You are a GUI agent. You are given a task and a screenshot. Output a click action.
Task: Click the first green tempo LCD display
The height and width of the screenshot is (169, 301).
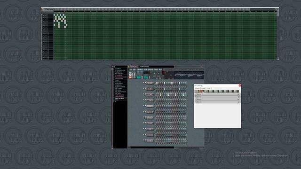[139, 77]
